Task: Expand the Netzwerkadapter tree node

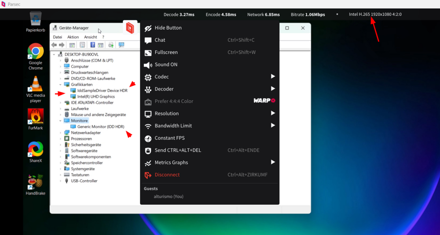Action: coord(60,133)
